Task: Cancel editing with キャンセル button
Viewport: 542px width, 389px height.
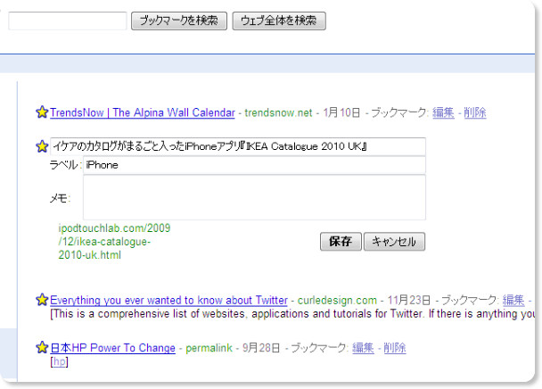Action: [x=394, y=241]
